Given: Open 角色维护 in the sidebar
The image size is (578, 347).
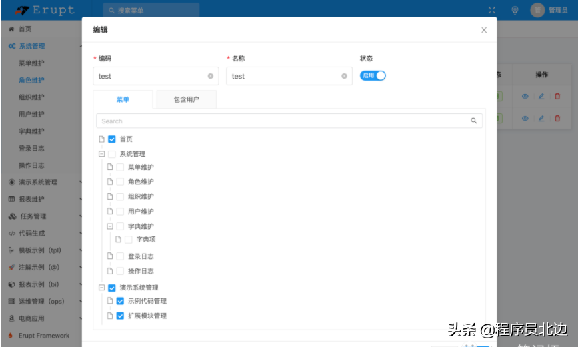Looking at the screenshot, I should tap(31, 80).
